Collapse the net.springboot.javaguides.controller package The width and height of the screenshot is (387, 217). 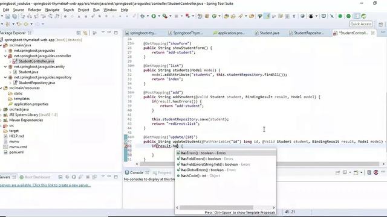click(5, 56)
